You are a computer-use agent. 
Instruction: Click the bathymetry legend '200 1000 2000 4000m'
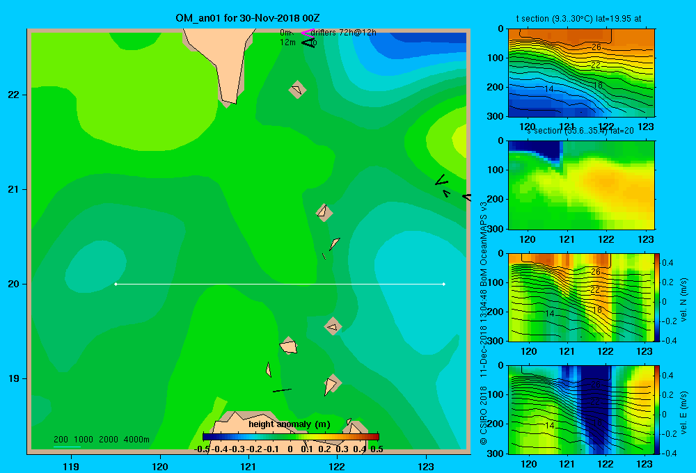(101, 440)
